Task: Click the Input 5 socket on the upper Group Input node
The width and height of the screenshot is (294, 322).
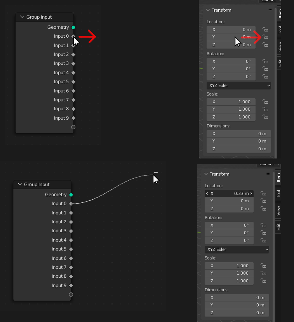Action: click(x=73, y=82)
